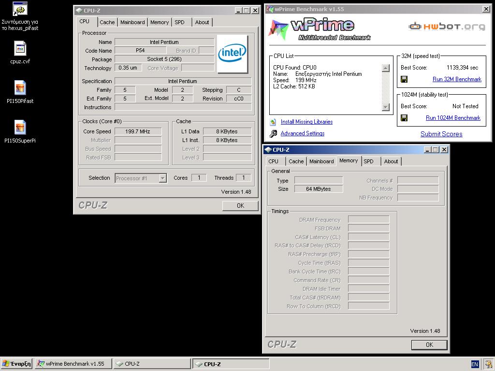Click the L1 Data field showing 8 KBytes
The width and height of the screenshot is (495, 371).
tap(227, 131)
